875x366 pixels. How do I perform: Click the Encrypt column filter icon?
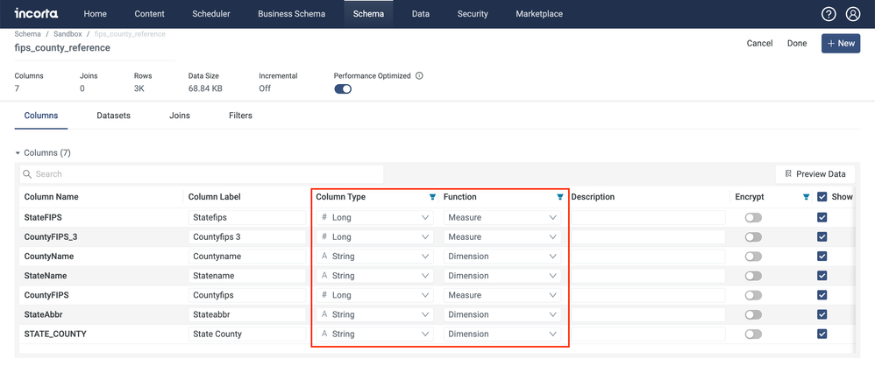point(806,197)
